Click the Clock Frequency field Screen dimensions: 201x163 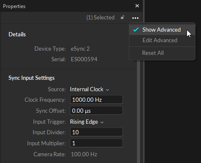click(x=96, y=100)
